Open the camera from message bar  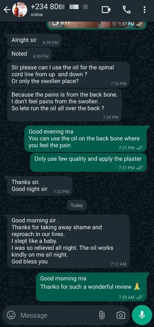click(120, 315)
